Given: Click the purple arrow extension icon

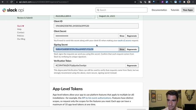Looking at the screenshot, I should pyautogui.click(x=162, y=2).
